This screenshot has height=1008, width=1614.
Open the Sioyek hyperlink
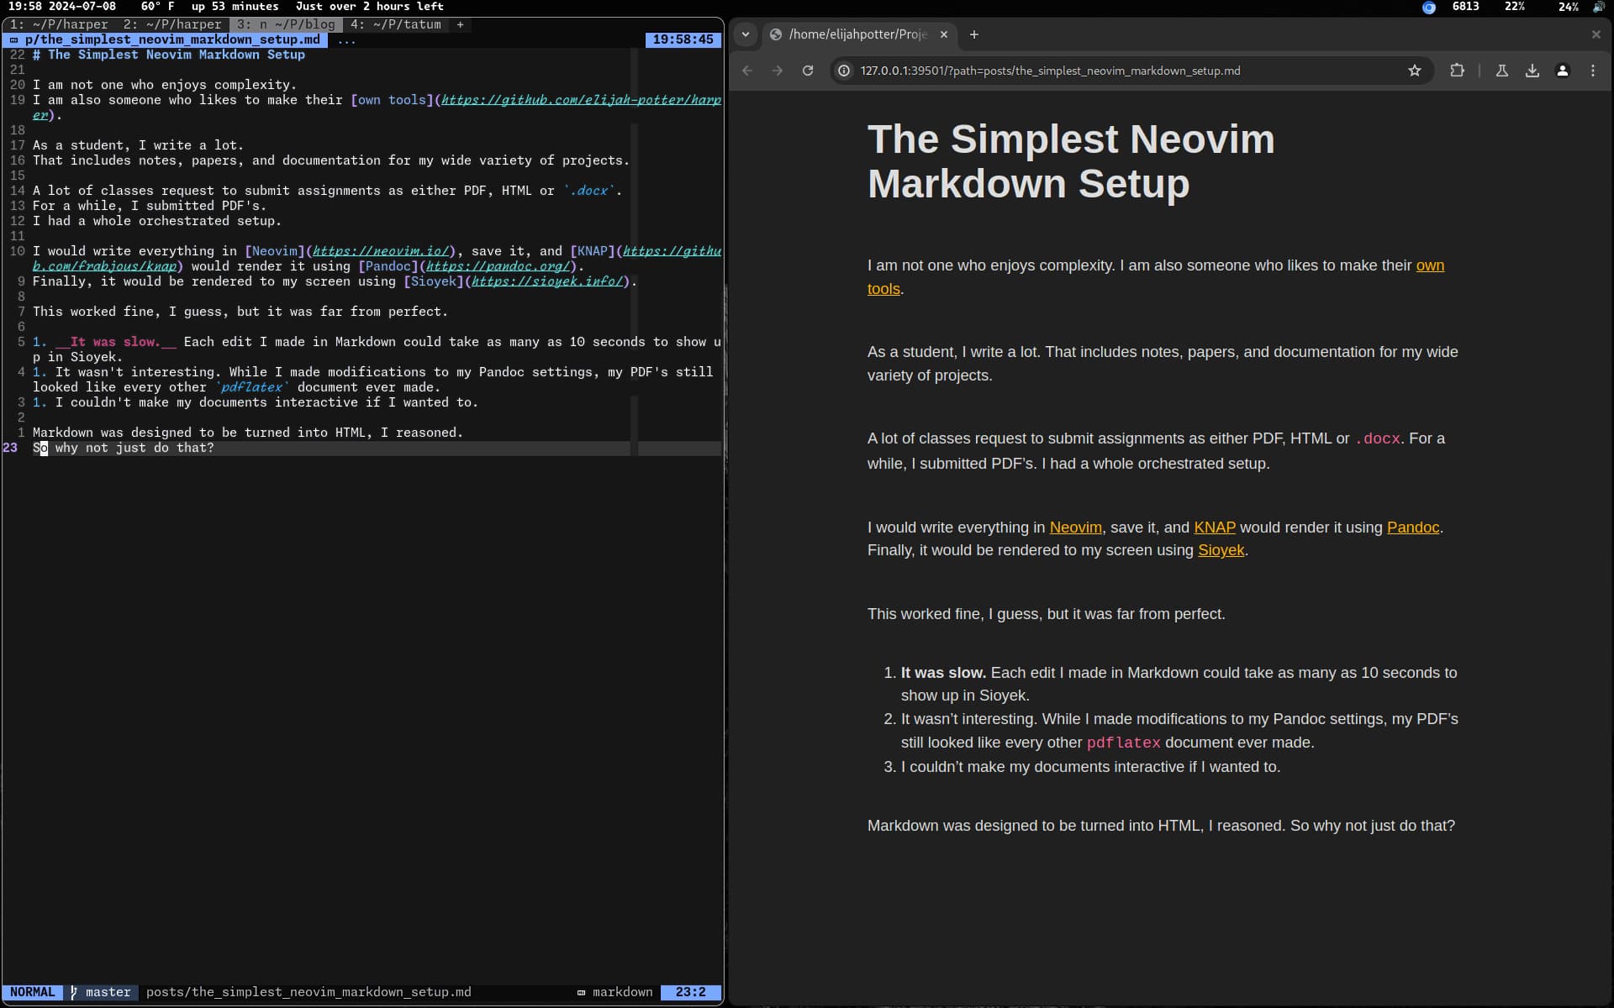pyautogui.click(x=1221, y=550)
